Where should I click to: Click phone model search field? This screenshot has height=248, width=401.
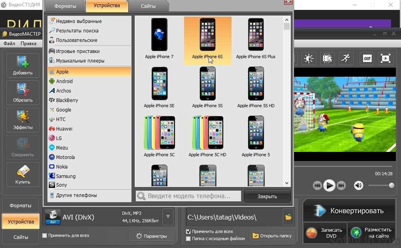pos(188,196)
